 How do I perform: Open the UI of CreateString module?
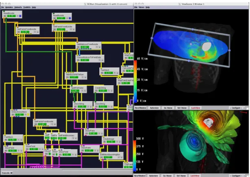tap(96, 91)
